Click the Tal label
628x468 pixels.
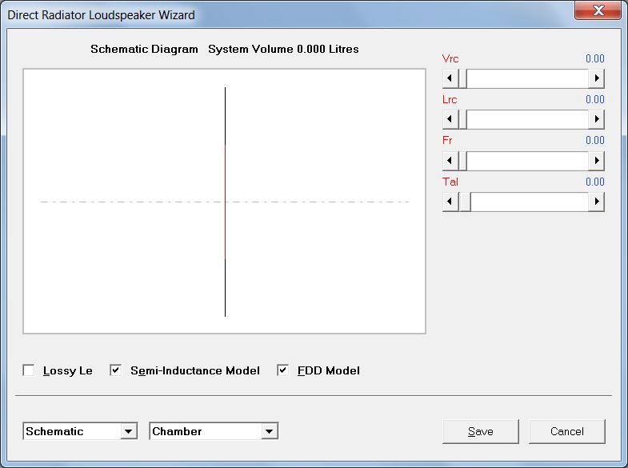[x=450, y=182]
